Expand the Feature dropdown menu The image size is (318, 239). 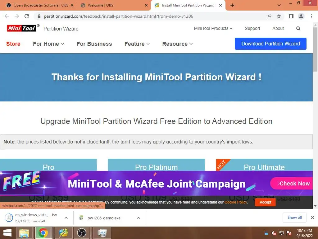pyautogui.click(x=137, y=44)
